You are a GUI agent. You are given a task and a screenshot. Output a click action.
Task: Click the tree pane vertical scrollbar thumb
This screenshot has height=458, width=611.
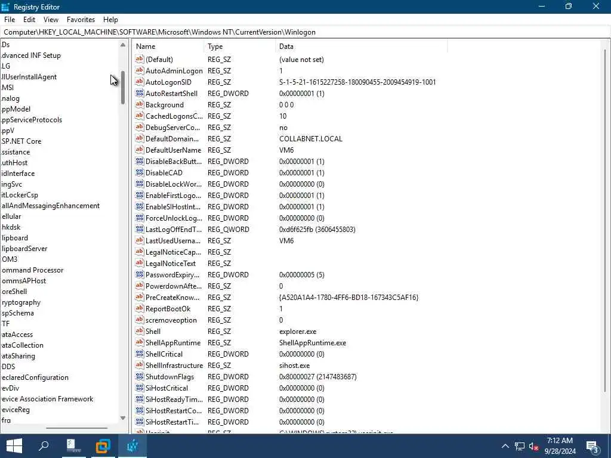[123, 87]
